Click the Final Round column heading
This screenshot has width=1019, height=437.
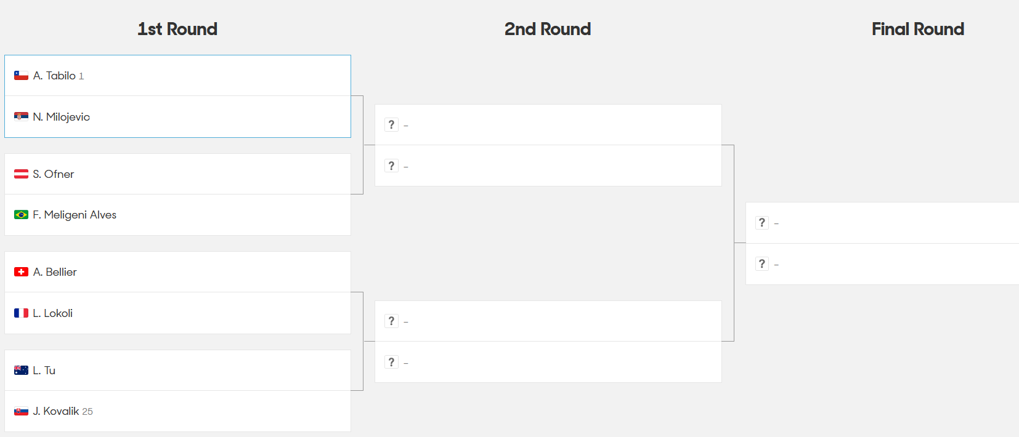[x=918, y=29]
